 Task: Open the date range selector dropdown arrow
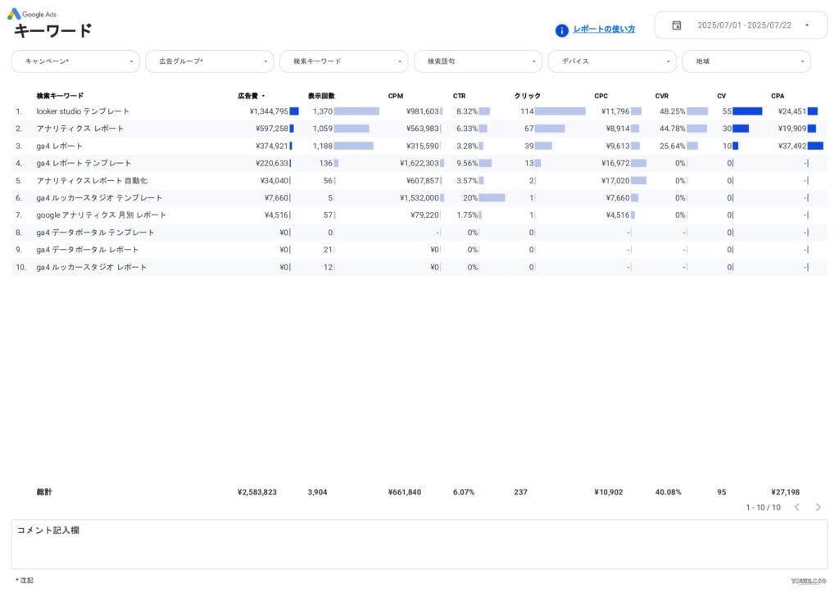point(806,25)
